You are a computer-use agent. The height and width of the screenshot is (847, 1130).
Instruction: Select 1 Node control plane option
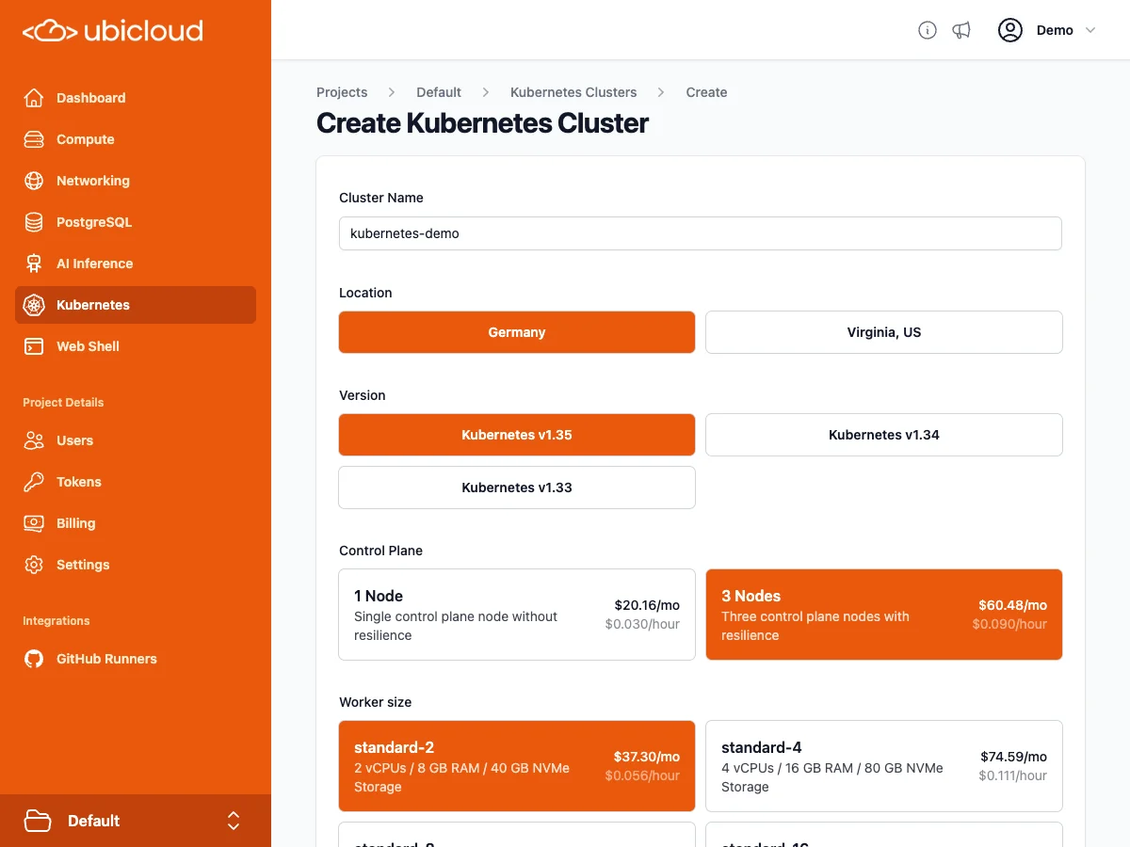tap(517, 615)
